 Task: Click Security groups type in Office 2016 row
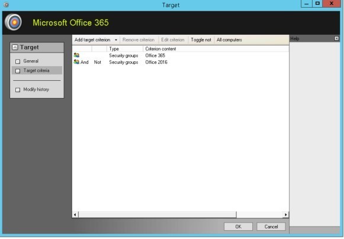click(x=124, y=62)
